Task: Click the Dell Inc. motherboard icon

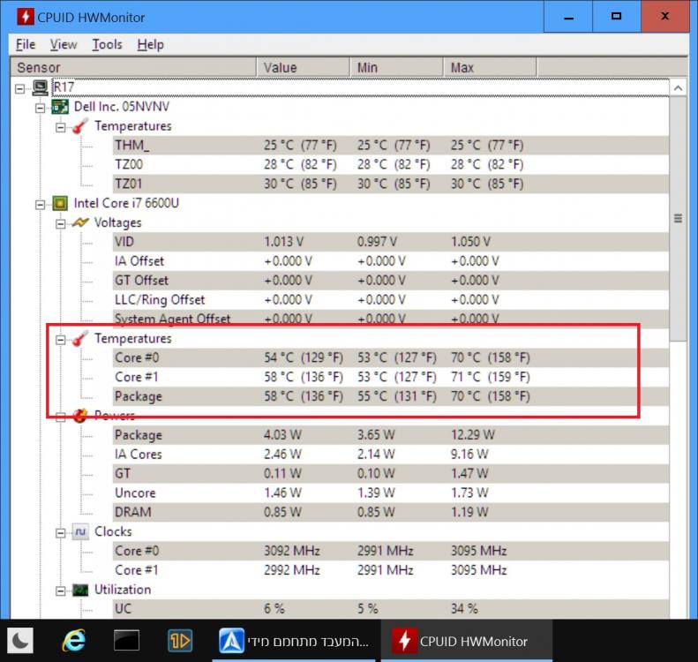Action: [60, 107]
